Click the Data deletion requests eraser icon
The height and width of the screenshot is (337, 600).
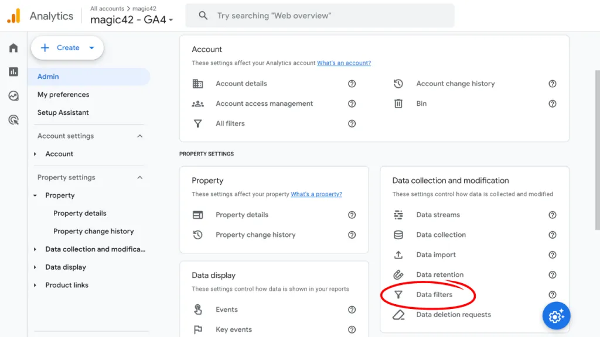pyautogui.click(x=398, y=314)
